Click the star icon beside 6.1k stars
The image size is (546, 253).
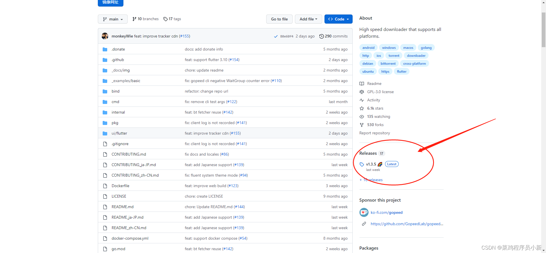362,108
